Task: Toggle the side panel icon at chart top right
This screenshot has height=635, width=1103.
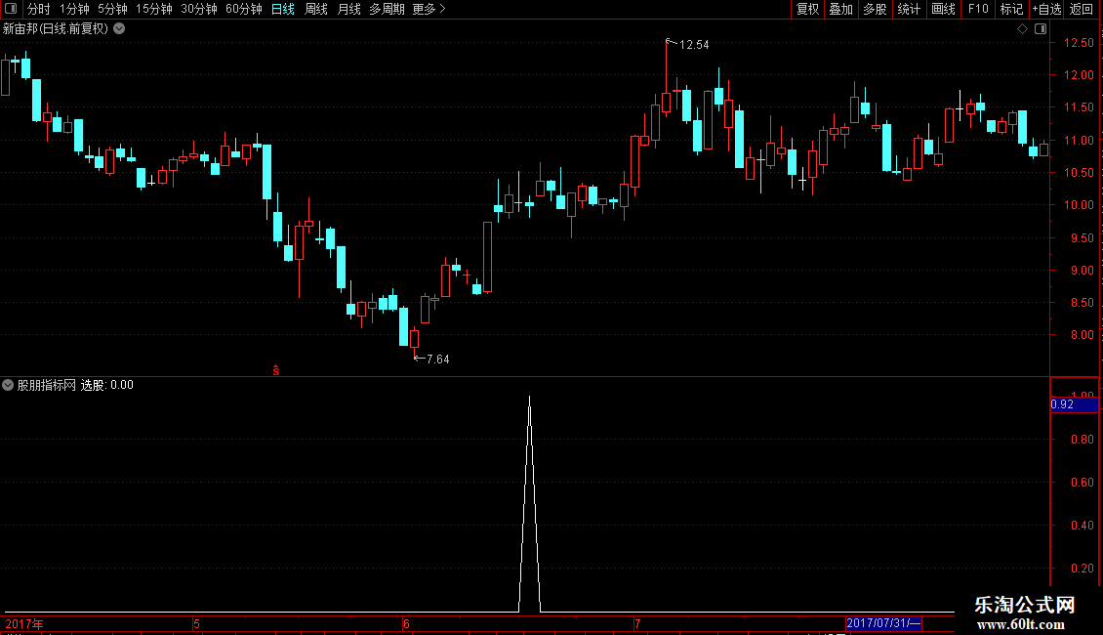Action: click(1041, 29)
